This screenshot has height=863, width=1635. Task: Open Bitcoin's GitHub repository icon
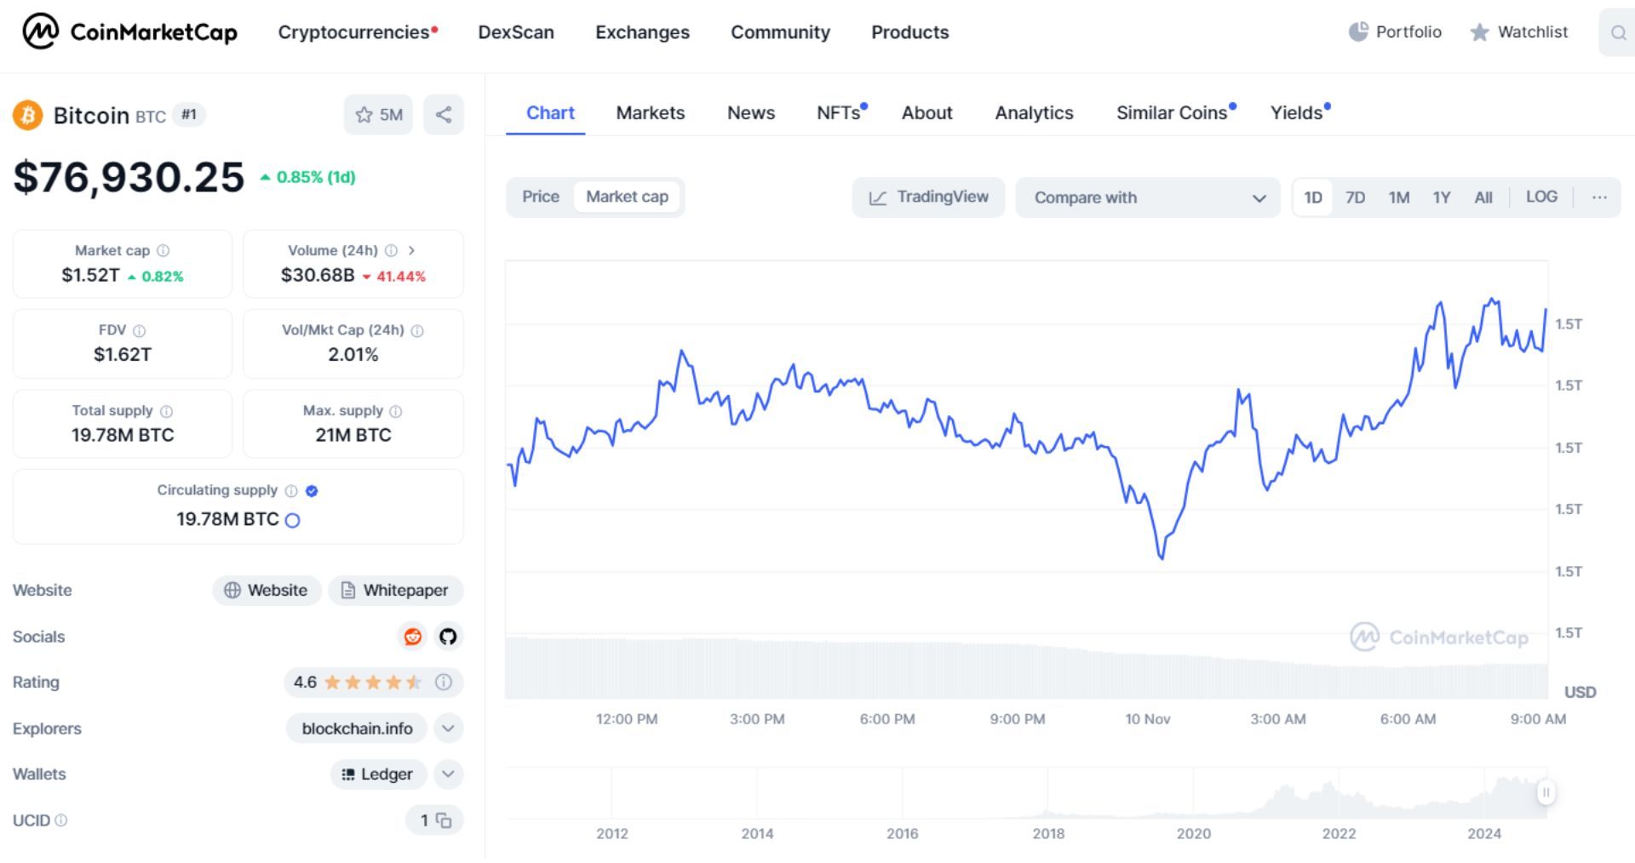pyautogui.click(x=448, y=636)
